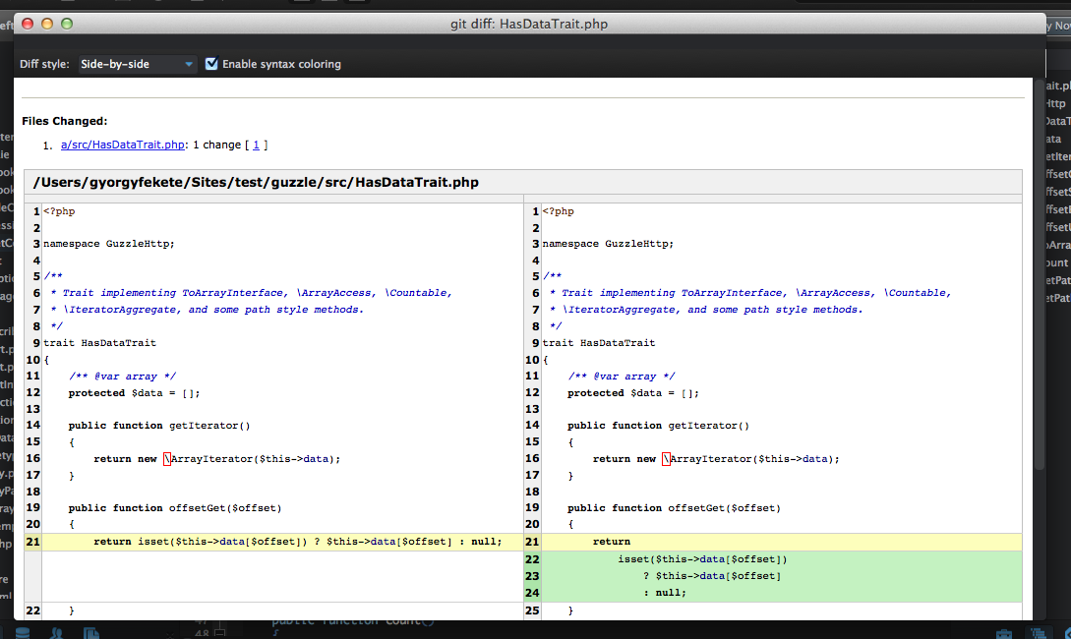This screenshot has width=1071, height=639.
Task: Click the user icon in bottom bar
Action: (x=57, y=632)
